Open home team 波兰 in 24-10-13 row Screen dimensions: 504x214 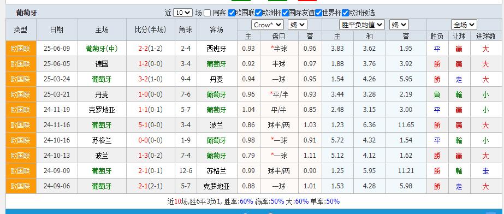102,156
